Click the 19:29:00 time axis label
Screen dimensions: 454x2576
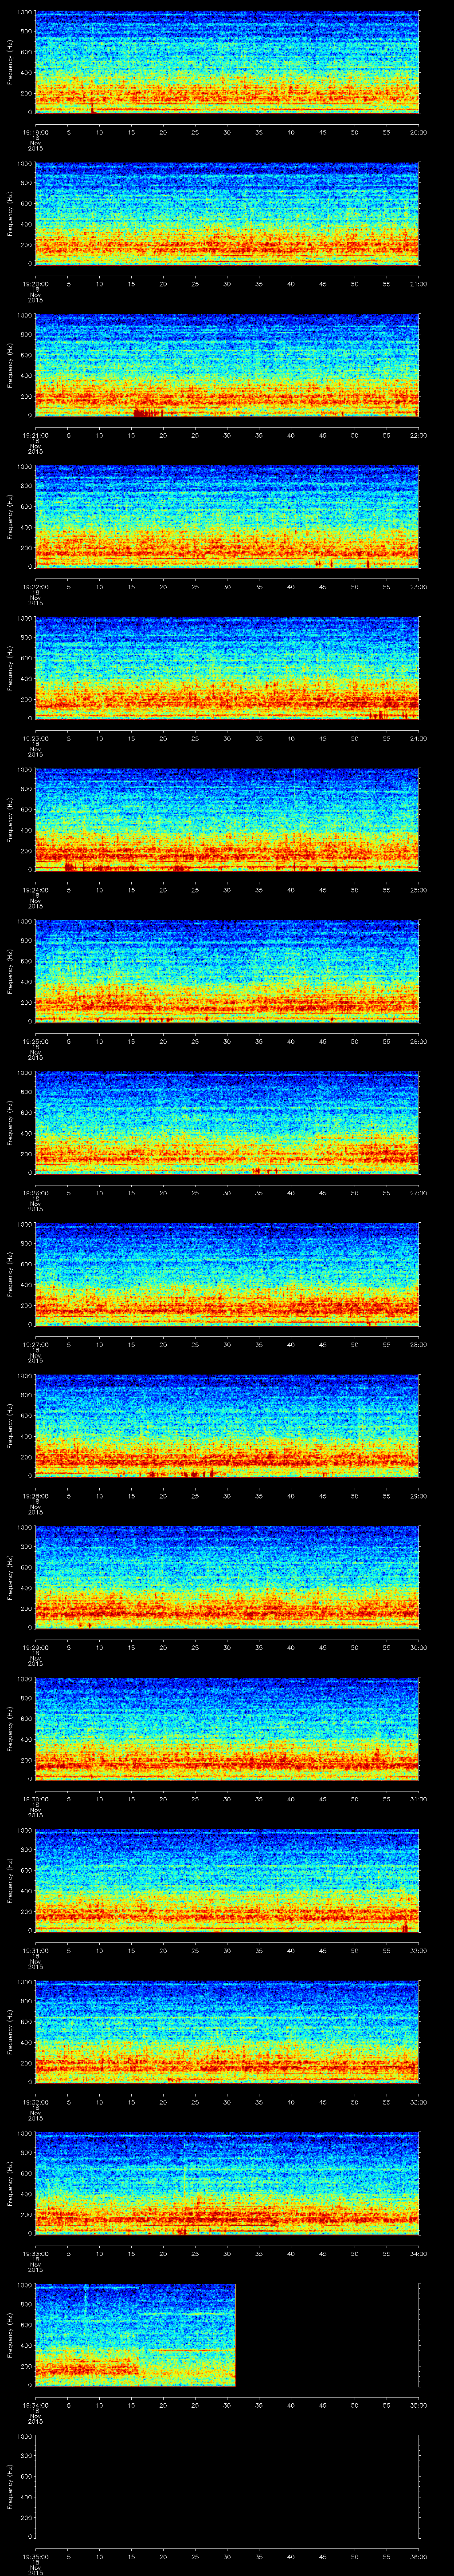[x=35, y=1647]
